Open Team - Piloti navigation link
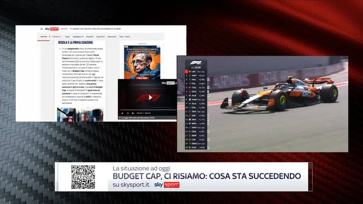 click(124, 37)
